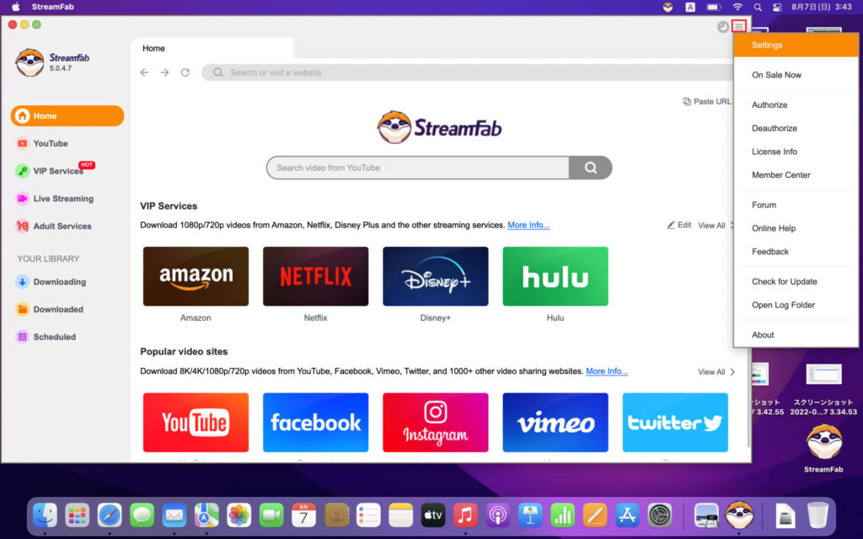
Task: Select Authorize in the menu
Action: [x=796, y=105]
